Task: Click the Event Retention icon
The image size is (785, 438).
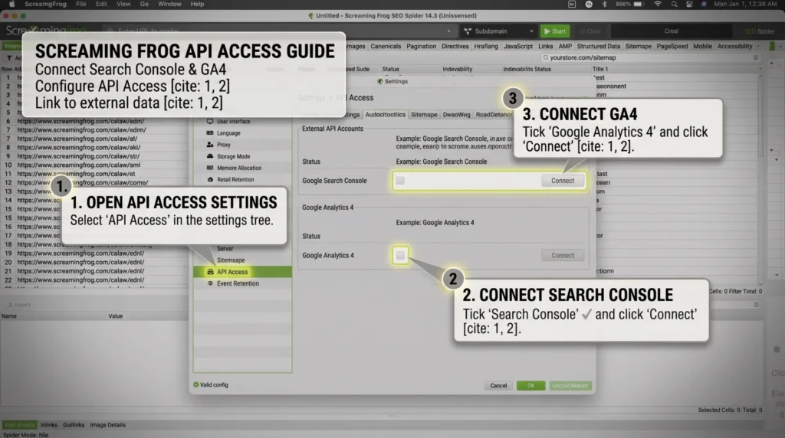Action: (210, 283)
